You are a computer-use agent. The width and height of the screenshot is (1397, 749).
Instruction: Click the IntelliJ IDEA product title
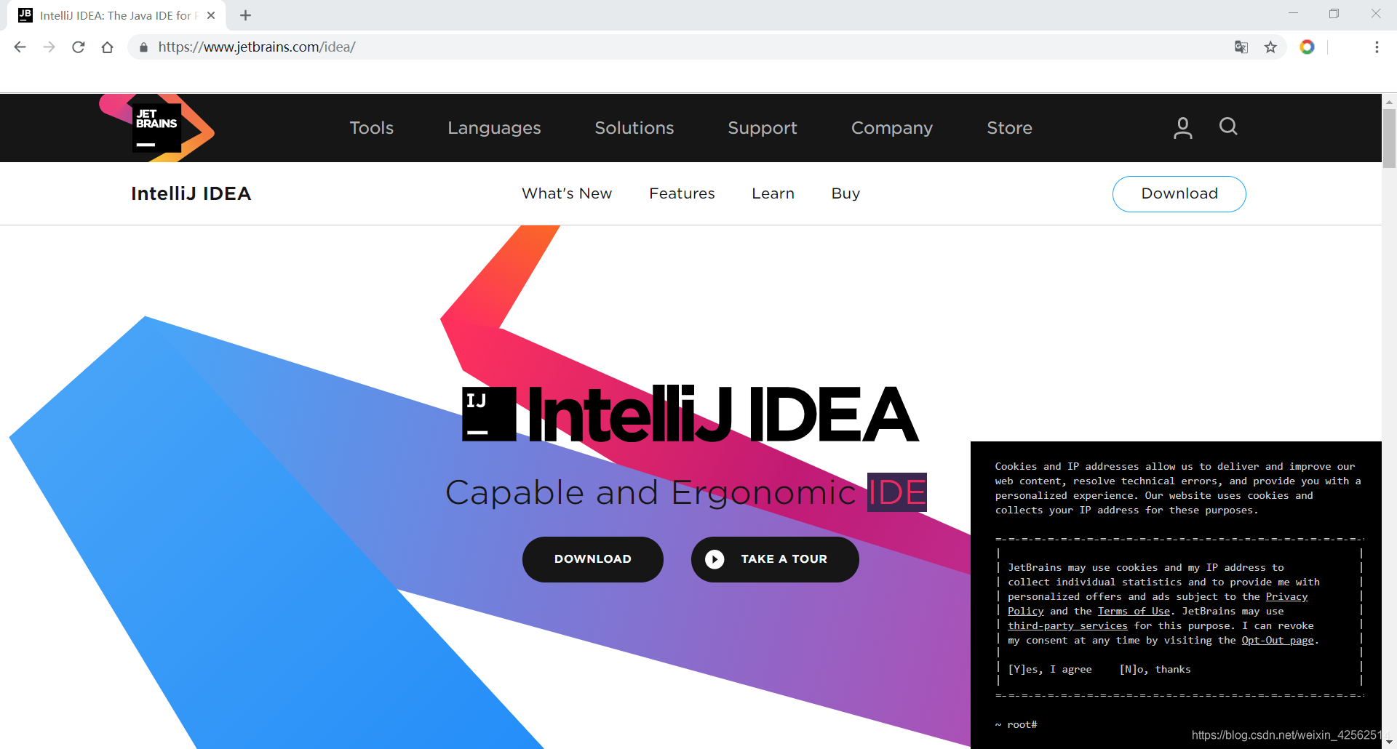pos(191,193)
